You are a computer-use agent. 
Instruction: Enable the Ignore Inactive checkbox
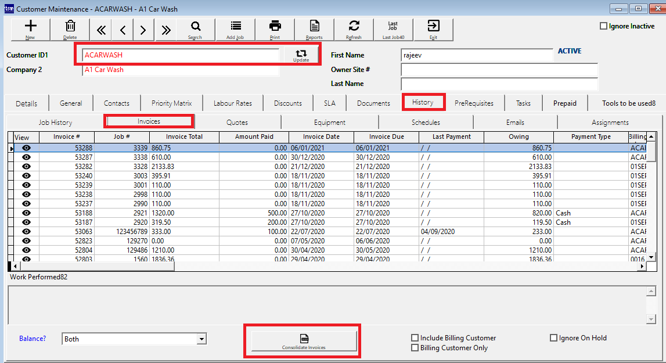604,26
